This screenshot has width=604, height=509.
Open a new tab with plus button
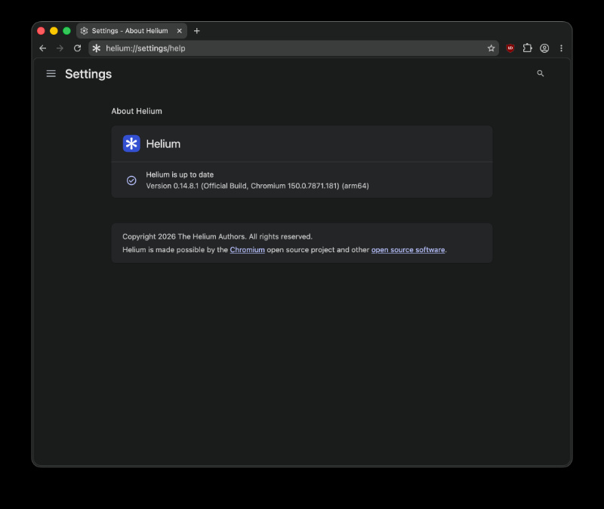point(197,31)
